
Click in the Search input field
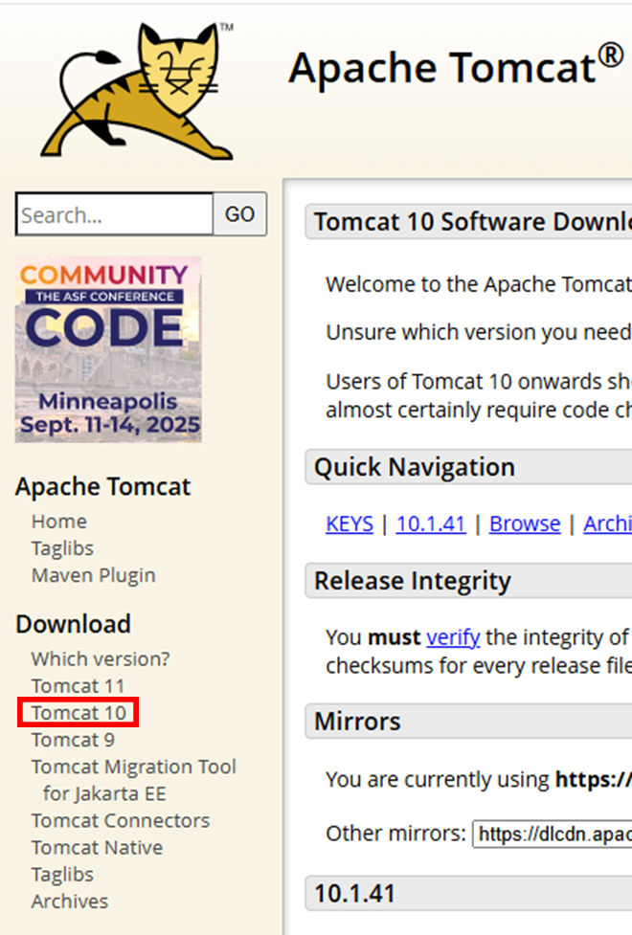point(115,214)
